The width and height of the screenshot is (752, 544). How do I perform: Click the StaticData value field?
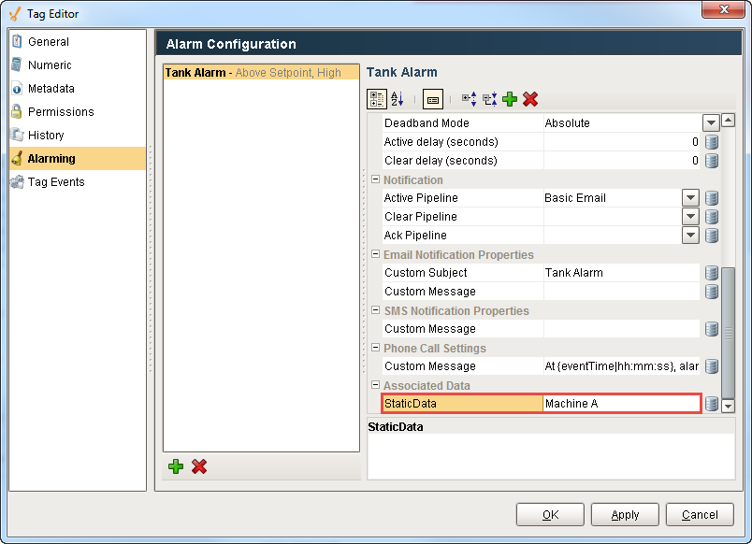(621, 404)
